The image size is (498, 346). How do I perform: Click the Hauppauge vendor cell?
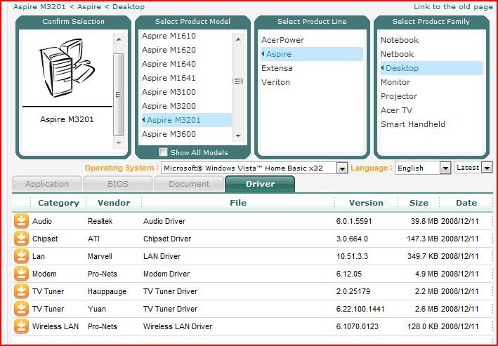pos(107,291)
